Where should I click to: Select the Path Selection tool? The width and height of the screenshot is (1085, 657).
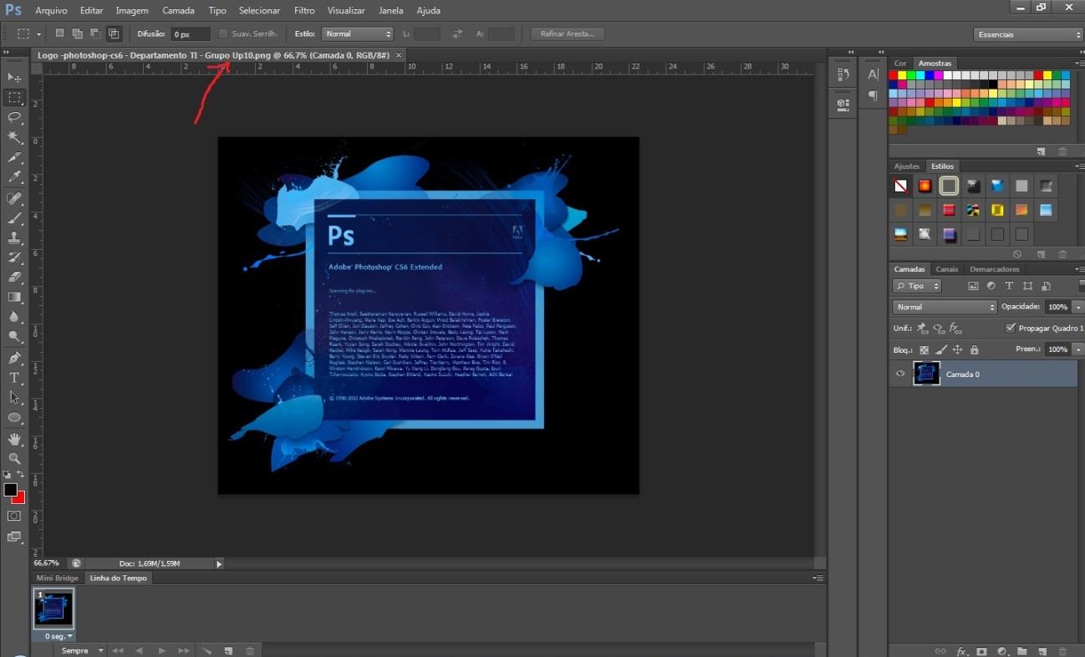pyautogui.click(x=14, y=398)
